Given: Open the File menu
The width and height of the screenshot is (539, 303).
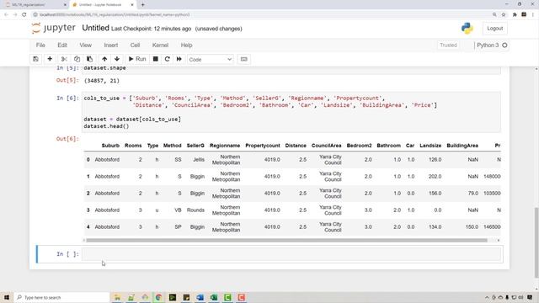Looking at the screenshot, I should (x=40, y=45).
